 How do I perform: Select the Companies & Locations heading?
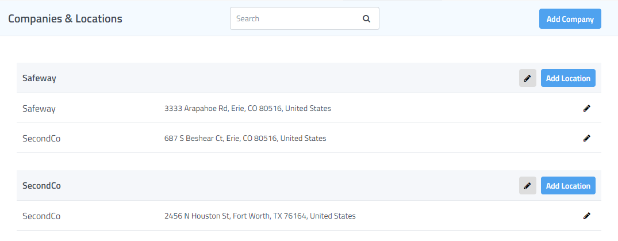click(x=65, y=18)
